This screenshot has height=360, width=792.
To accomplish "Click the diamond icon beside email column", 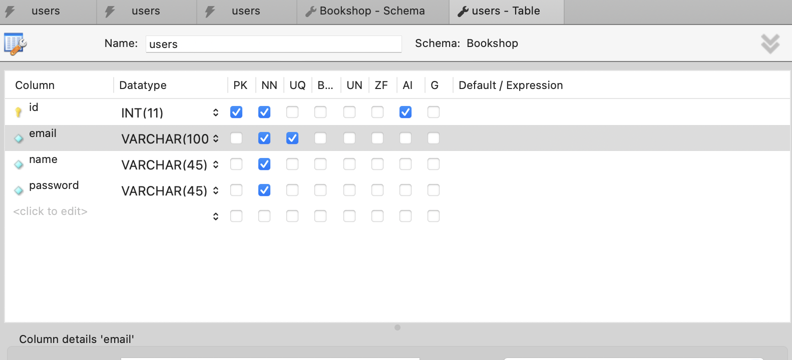I will tap(19, 138).
